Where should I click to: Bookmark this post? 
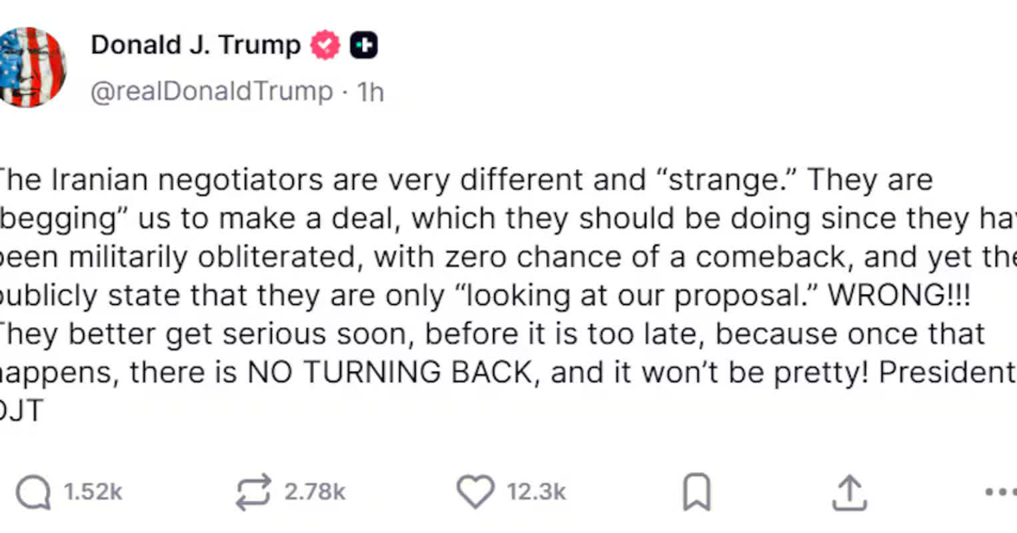(697, 492)
